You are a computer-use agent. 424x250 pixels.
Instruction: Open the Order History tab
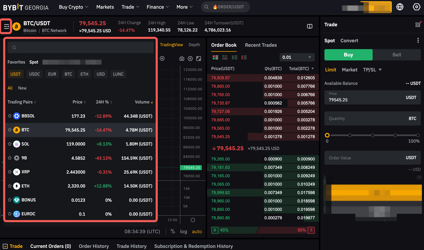tap(94, 246)
